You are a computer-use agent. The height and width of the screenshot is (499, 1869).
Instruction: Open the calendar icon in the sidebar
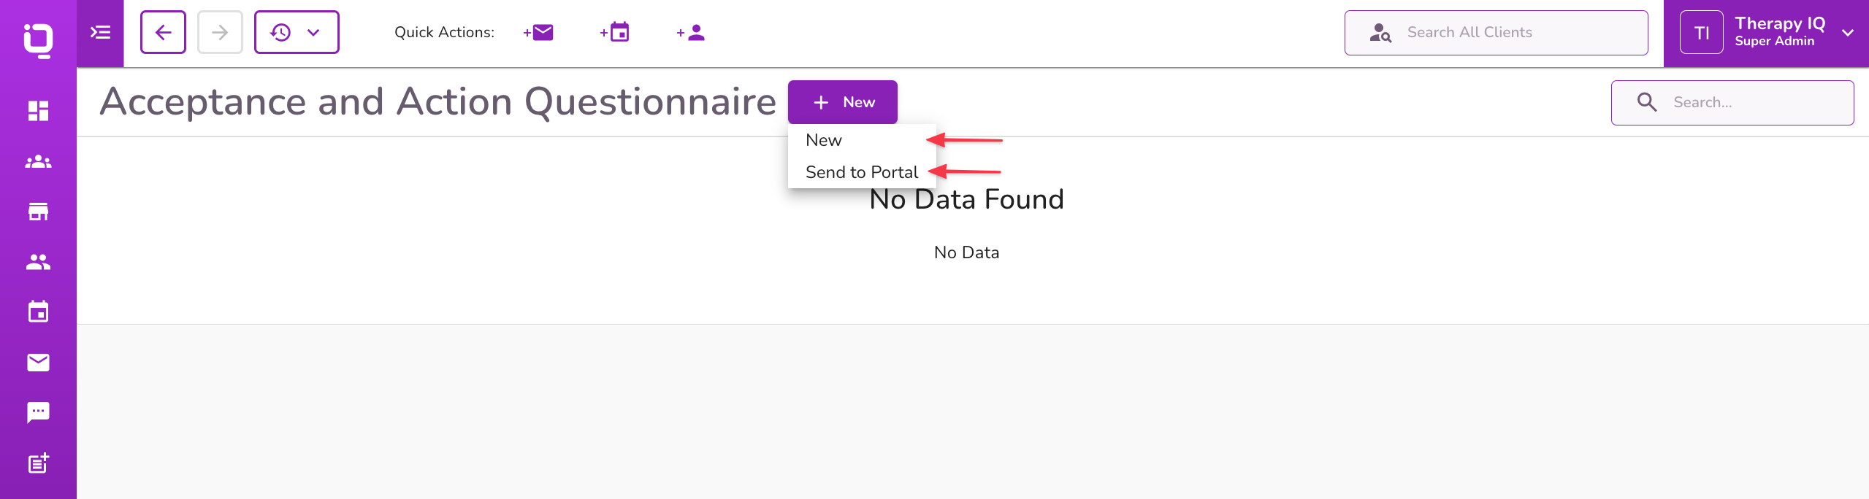(x=38, y=312)
